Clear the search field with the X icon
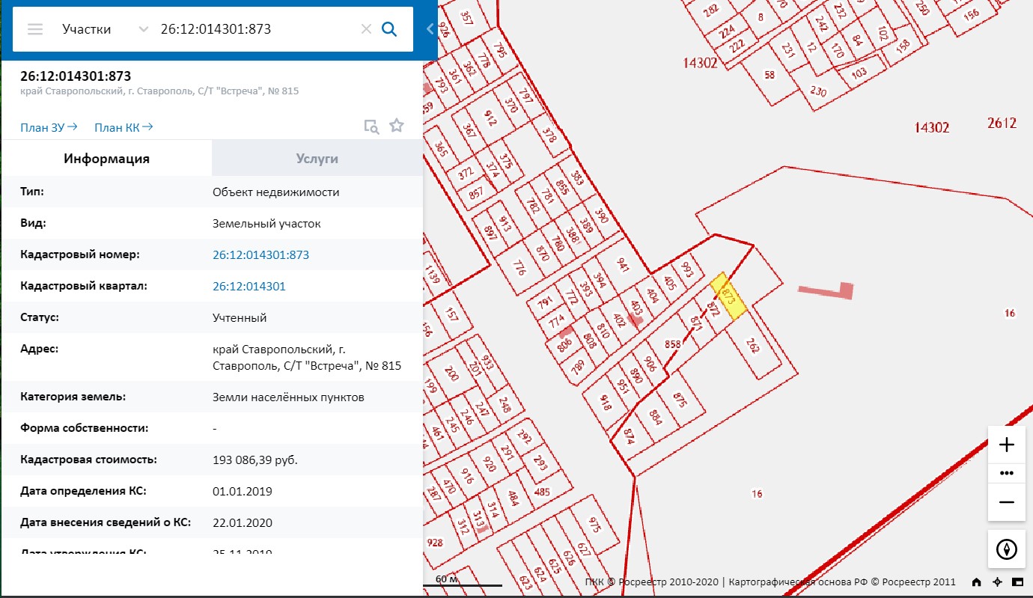Viewport: 1033px width, 598px height. coord(366,29)
